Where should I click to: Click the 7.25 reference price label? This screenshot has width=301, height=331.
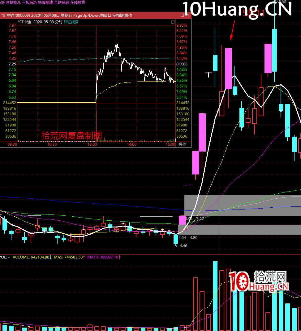tap(12, 64)
